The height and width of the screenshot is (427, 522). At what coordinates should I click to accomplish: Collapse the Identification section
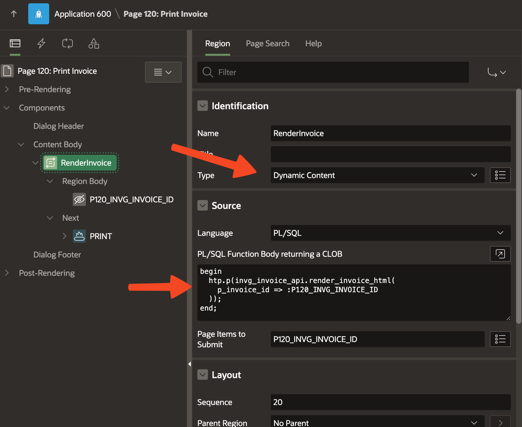point(203,106)
